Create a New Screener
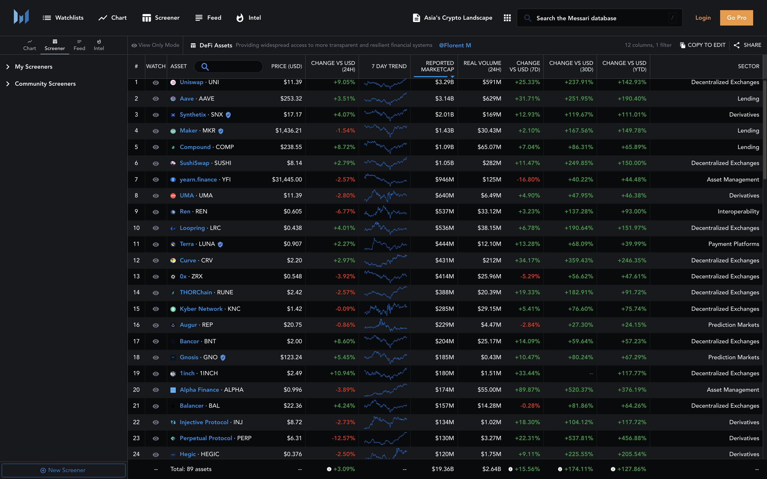Screen dimensions: 767x479 click(x=63, y=470)
